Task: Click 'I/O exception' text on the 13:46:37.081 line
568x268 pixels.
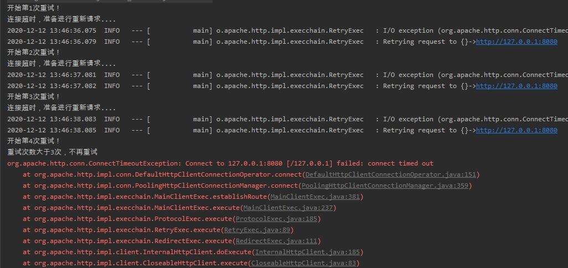Action: pyautogui.click(x=408, y=75)
